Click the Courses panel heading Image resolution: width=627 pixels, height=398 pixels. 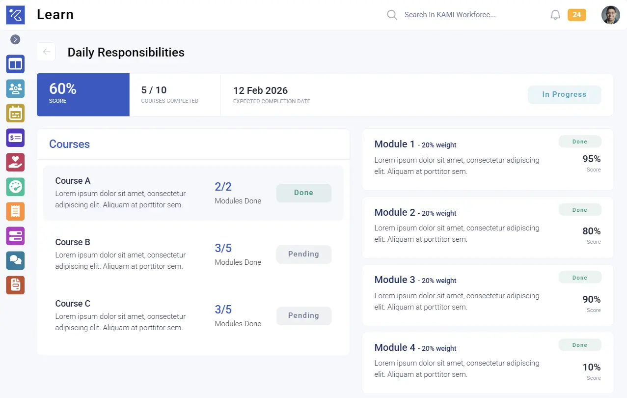[x=69, y=144]
